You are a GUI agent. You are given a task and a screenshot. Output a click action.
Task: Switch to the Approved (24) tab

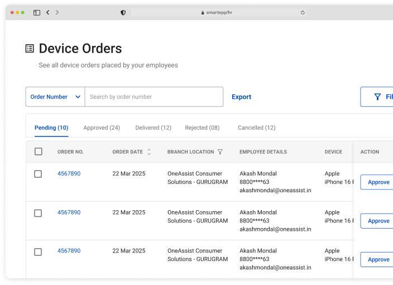click(102, 128)
